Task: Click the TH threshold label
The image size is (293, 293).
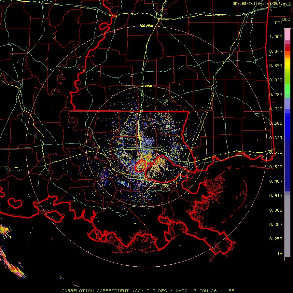Action: 280,254
